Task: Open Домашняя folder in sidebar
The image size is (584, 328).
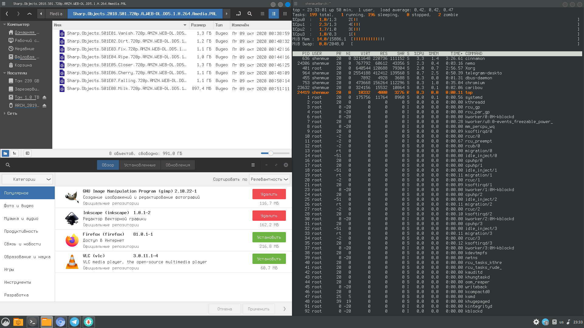Action: pos(26,32)
